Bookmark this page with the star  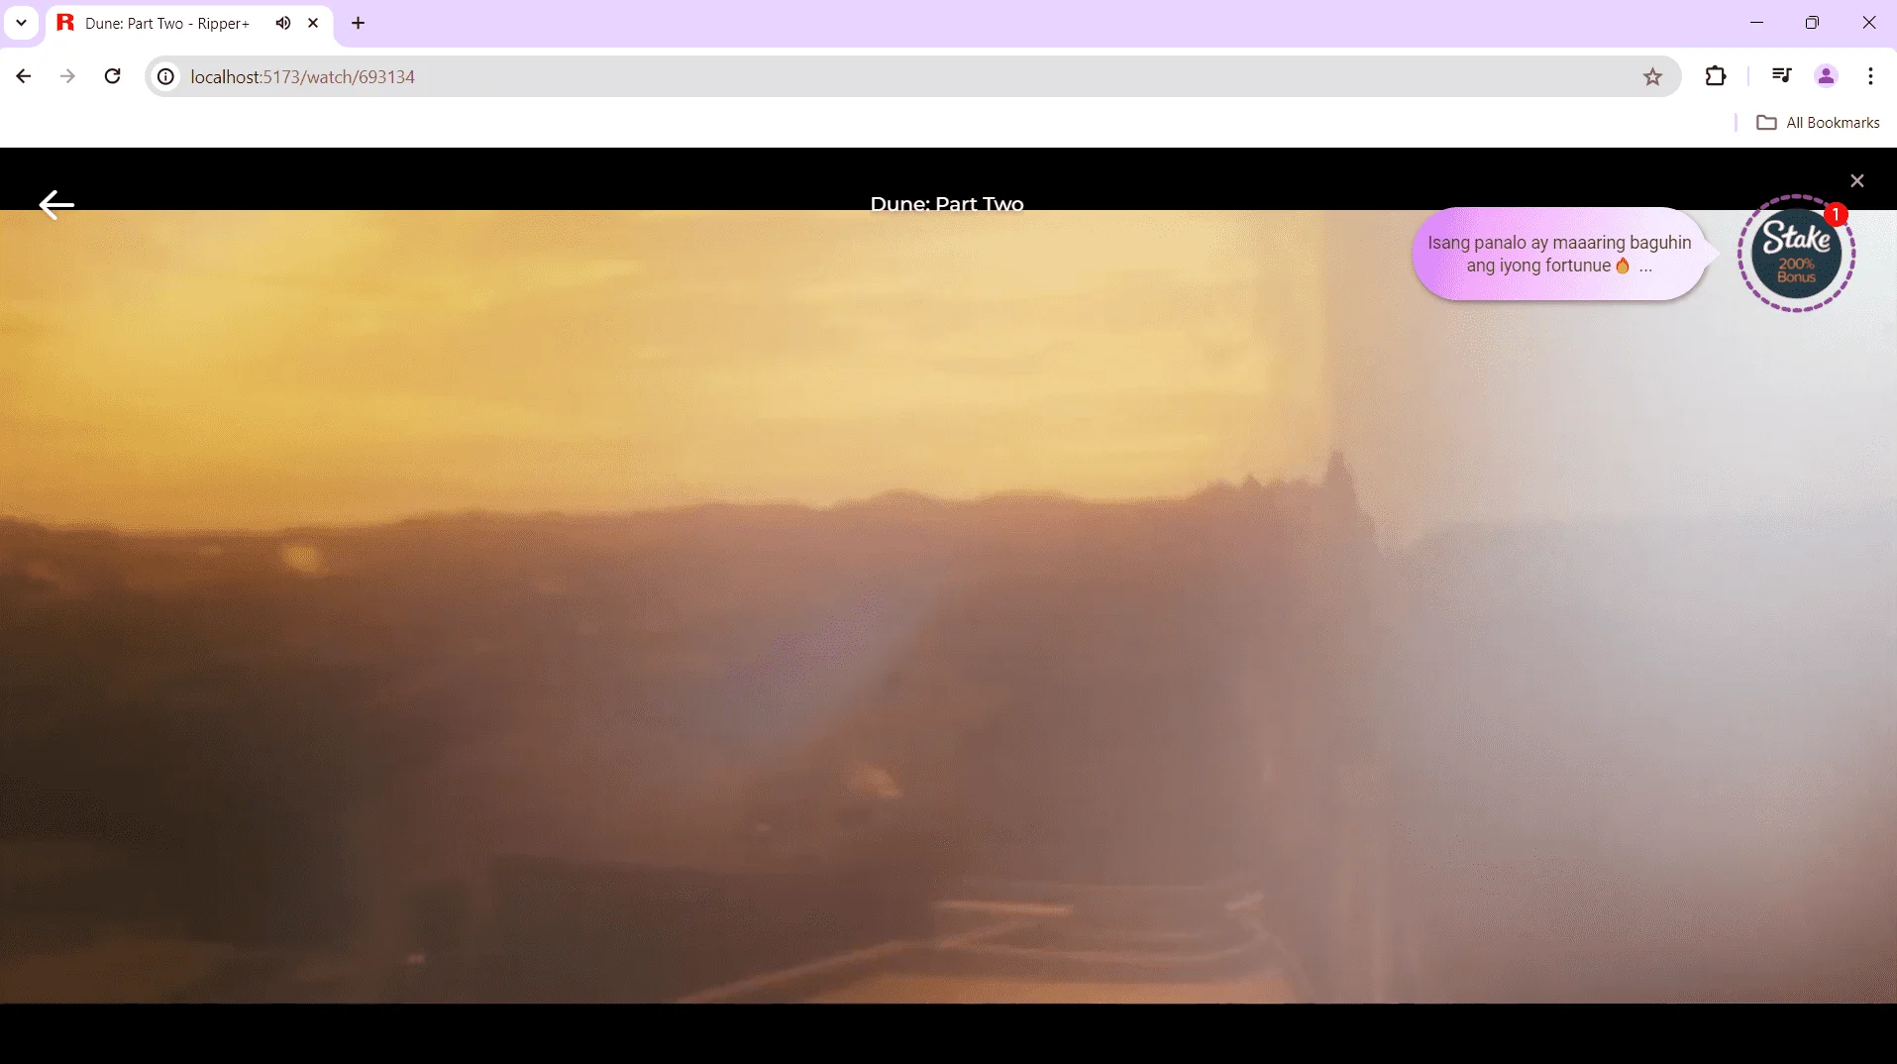tap(1652, 76)
